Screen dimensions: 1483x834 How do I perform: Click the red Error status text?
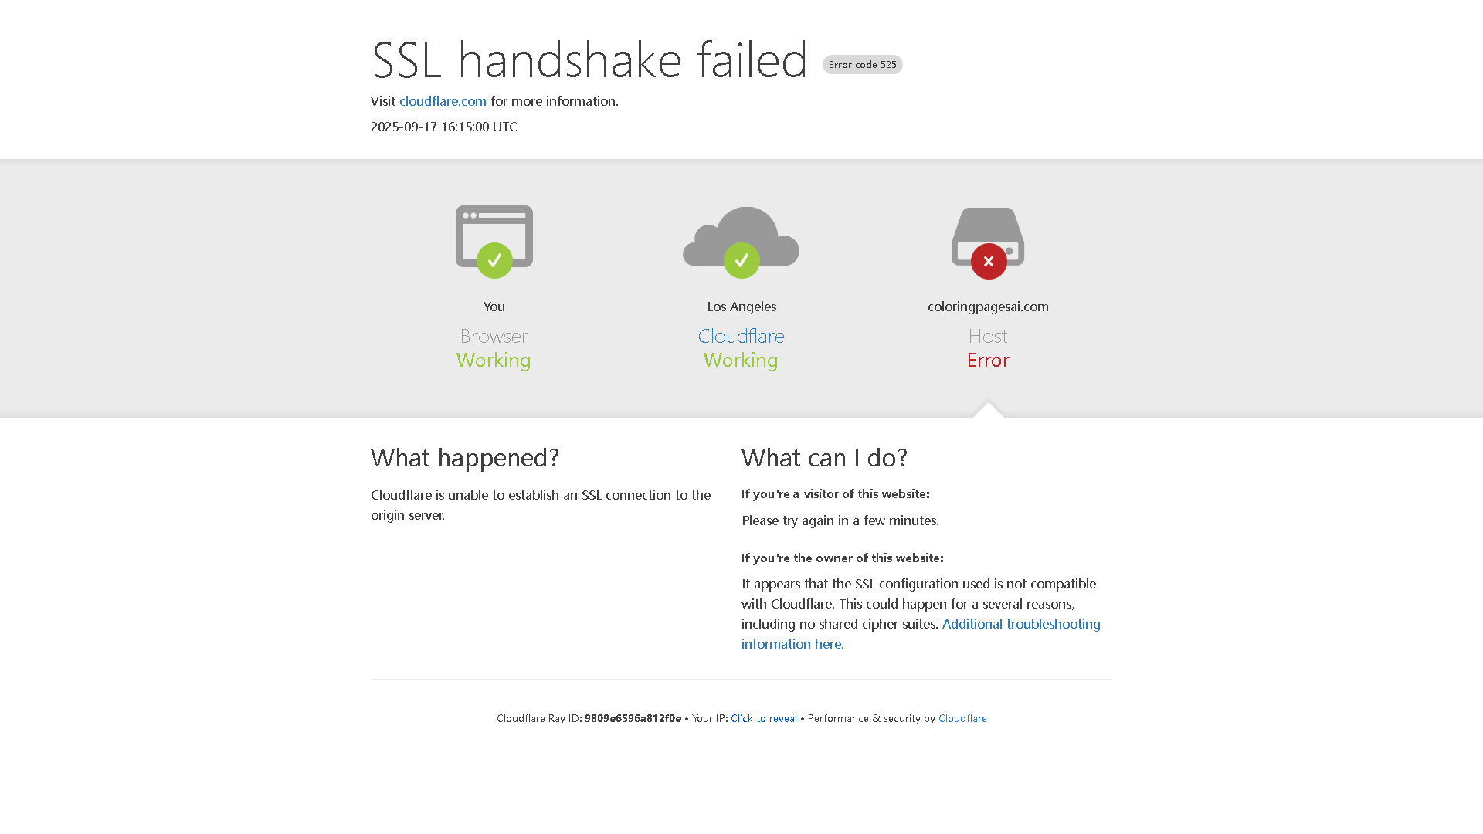[x=988, y=360]
